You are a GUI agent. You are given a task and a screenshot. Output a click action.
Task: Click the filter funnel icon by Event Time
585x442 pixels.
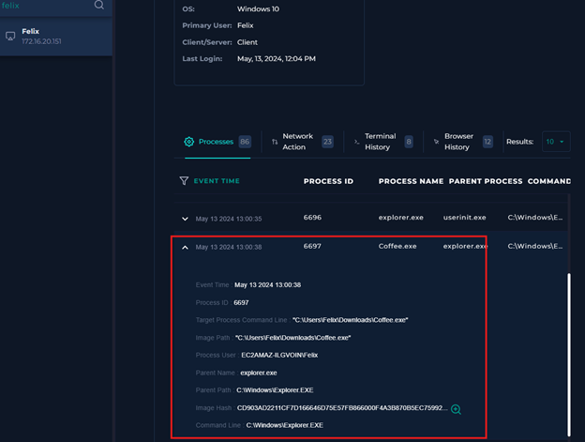[184, 181]
